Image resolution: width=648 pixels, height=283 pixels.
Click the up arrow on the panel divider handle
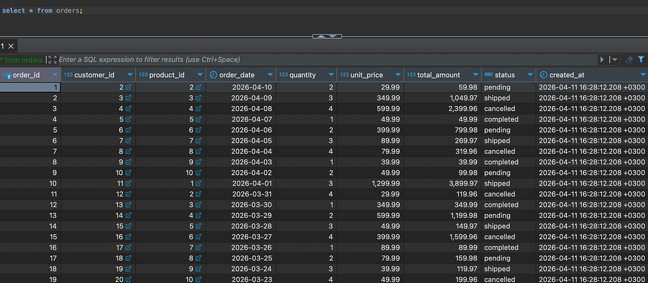[x=321, y=36]
